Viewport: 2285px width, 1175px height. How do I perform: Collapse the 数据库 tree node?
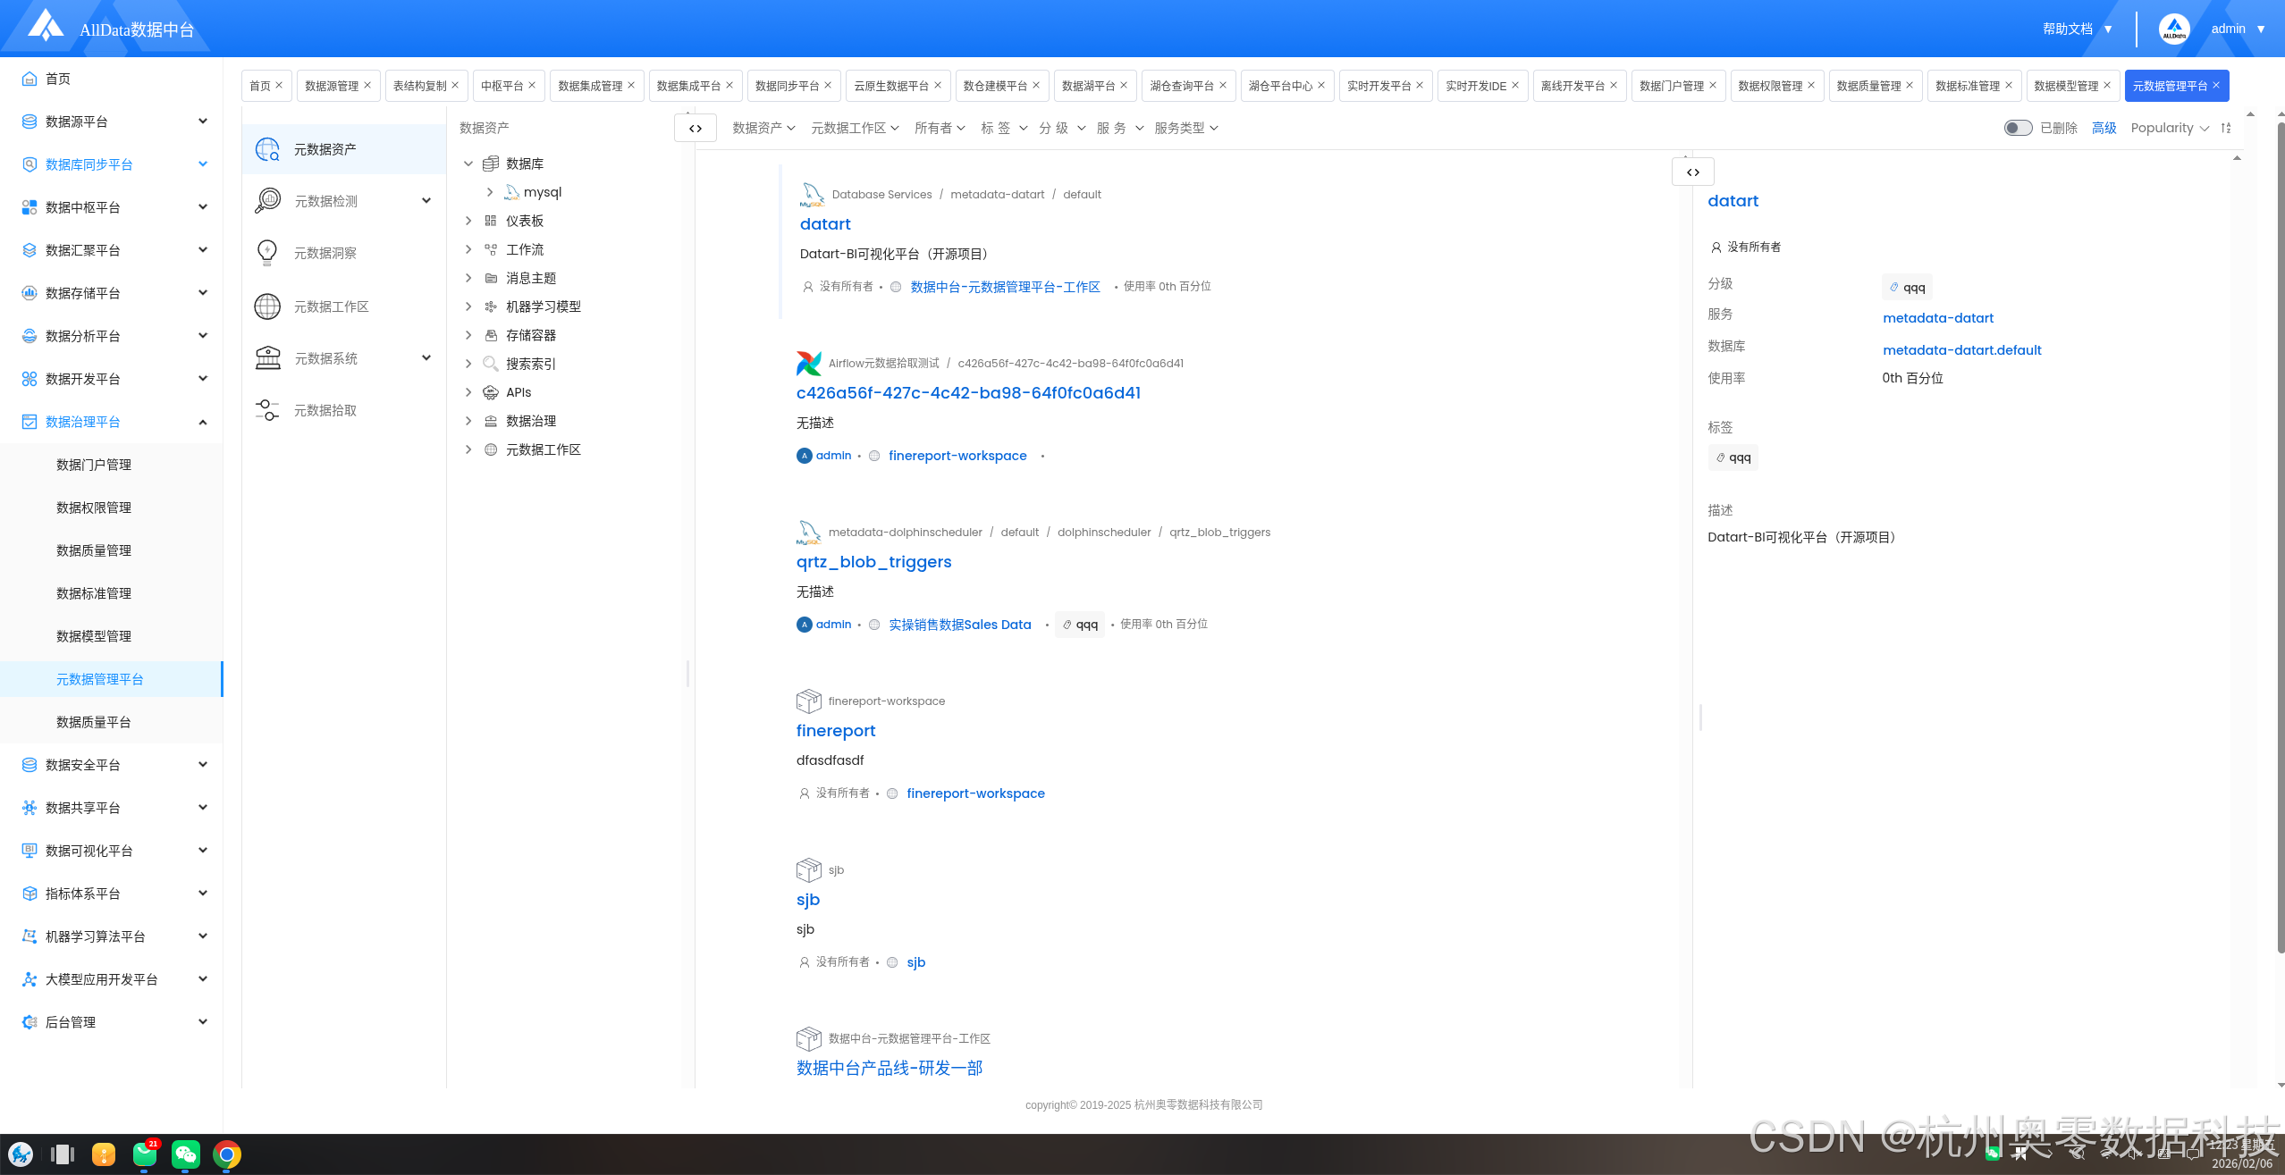468,164
